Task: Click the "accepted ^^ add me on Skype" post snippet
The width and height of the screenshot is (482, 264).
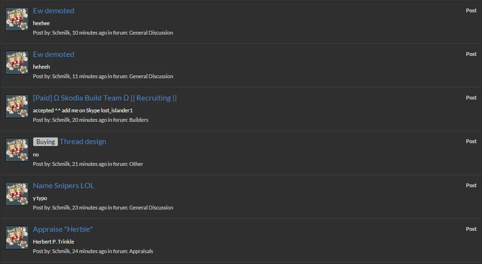Action: 83,110
